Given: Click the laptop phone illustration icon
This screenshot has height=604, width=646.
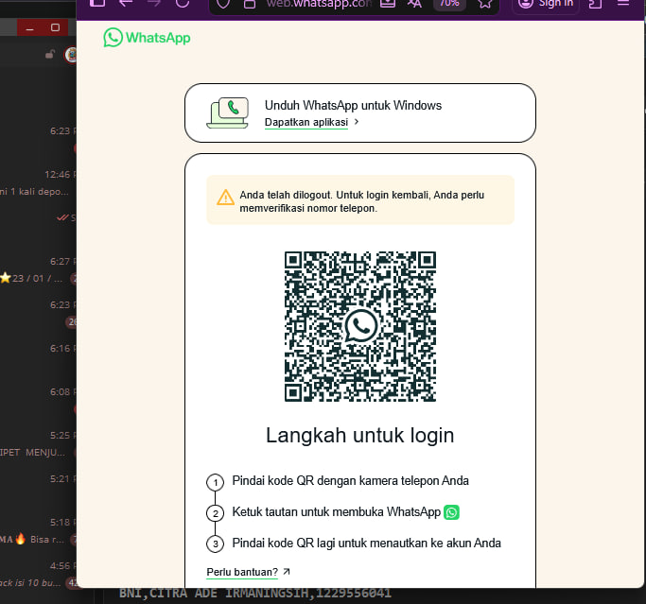Looking at the screenshot, I should (x=228, y=112).
